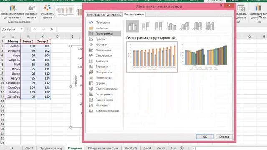This screenshot has height=150, width=267.
Task: Switch to Все диаграммы tab
Action: (134, 14)
